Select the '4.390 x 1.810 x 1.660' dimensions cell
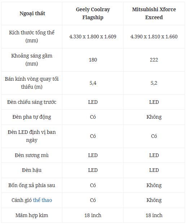 154,37
